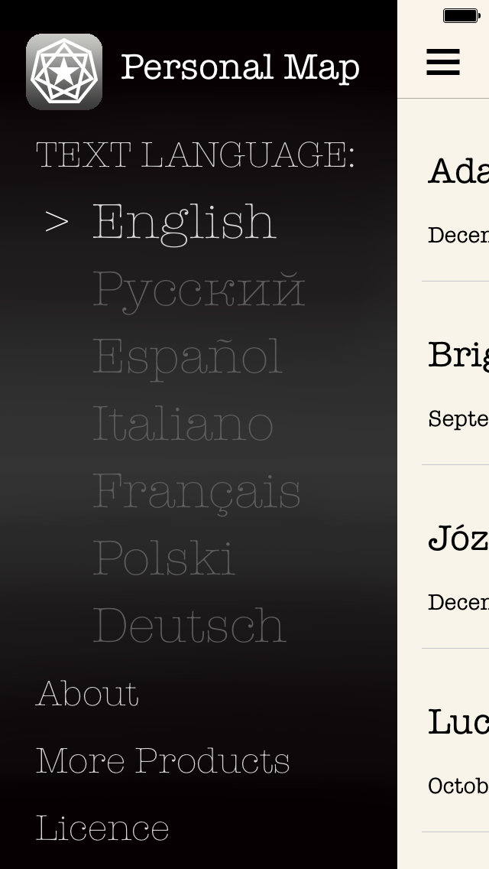489x869 pixels.
Task: Tap the Personal Map heptagon star logo
Action: (x=64, y=71)
